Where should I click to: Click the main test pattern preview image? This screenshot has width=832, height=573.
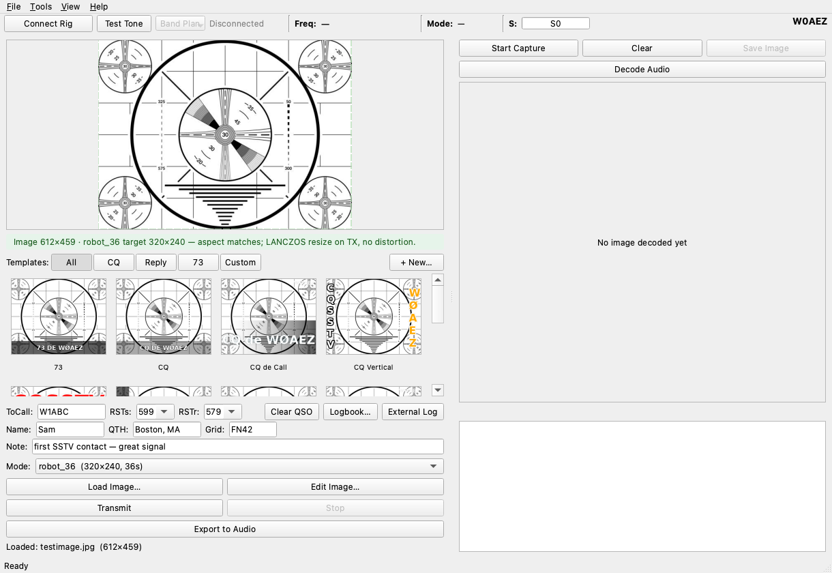225,134
